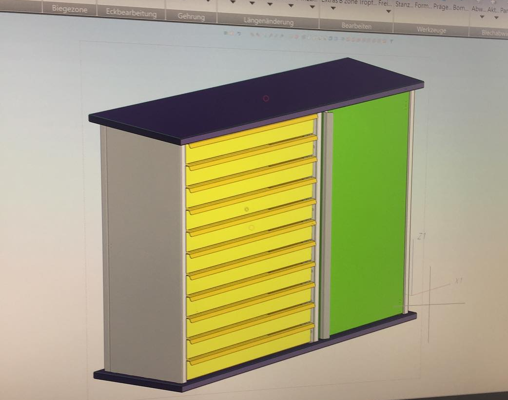Click the red point marker on top plate
The width and height of the screenshot is (508, 400).
click(x=266, y=98)
